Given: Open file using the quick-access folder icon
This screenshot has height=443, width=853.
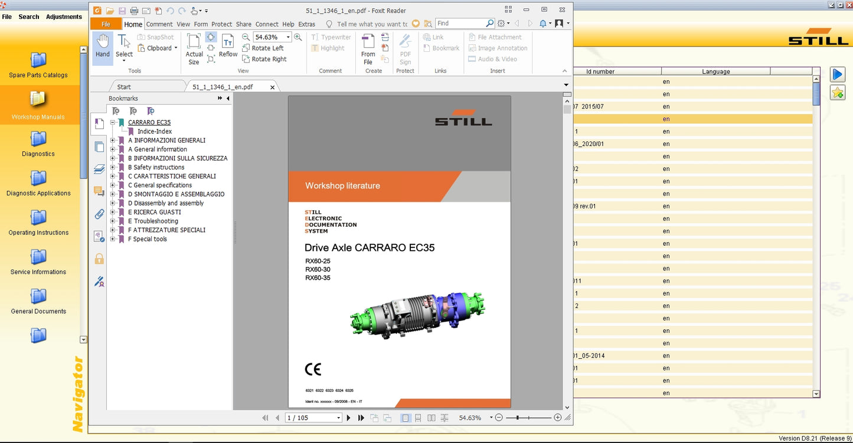Looking at the screenshot, I should (x=110, y=11).
